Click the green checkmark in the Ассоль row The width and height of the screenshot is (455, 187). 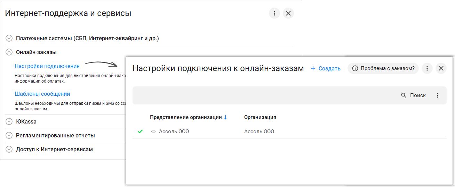tap(140, 131)
